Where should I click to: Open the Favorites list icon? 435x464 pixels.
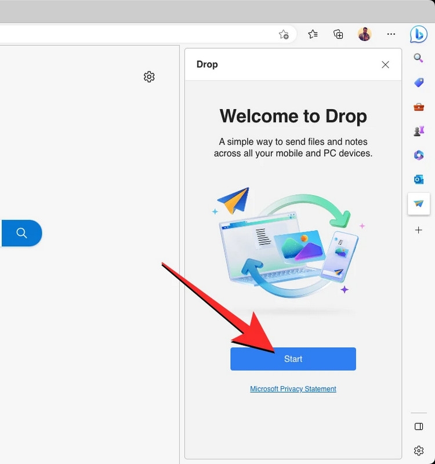313,34
